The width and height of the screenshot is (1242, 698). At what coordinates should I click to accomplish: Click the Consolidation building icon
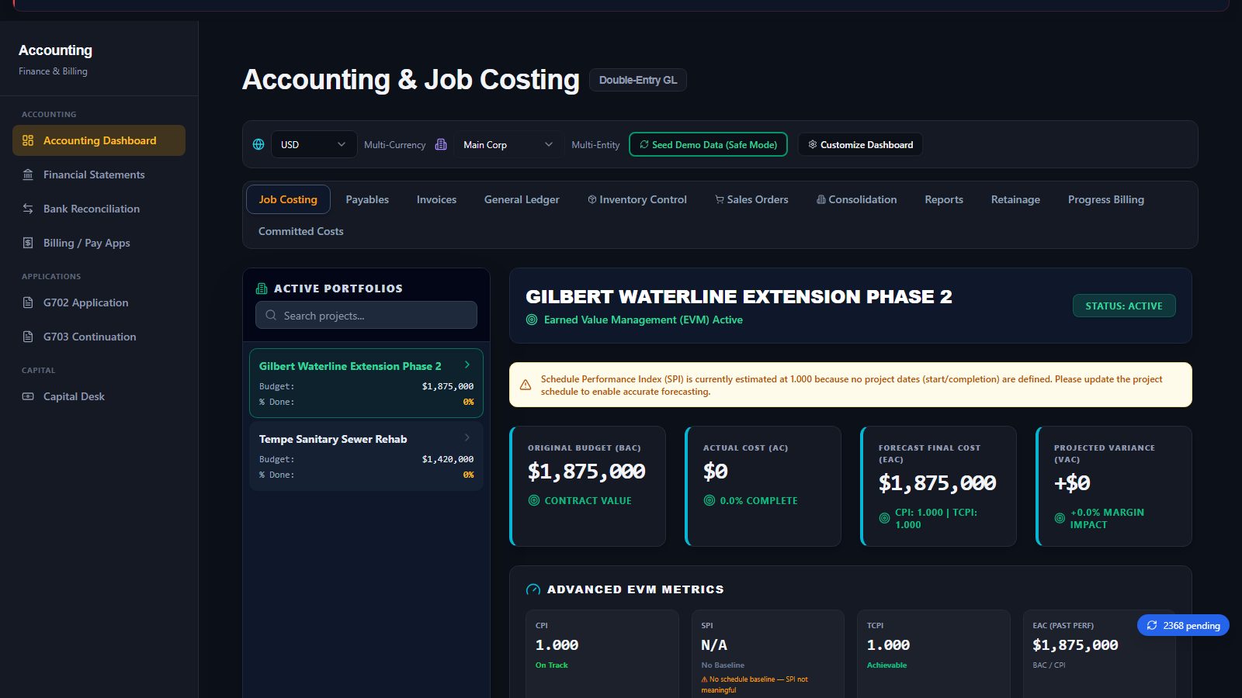click(821, 199)
